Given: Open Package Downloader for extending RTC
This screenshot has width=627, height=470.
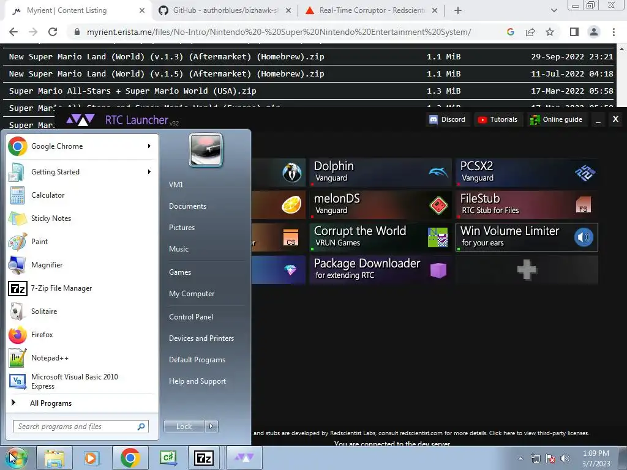Looking at the screenshot, I should pyautogui.click(x=381, y=270).
